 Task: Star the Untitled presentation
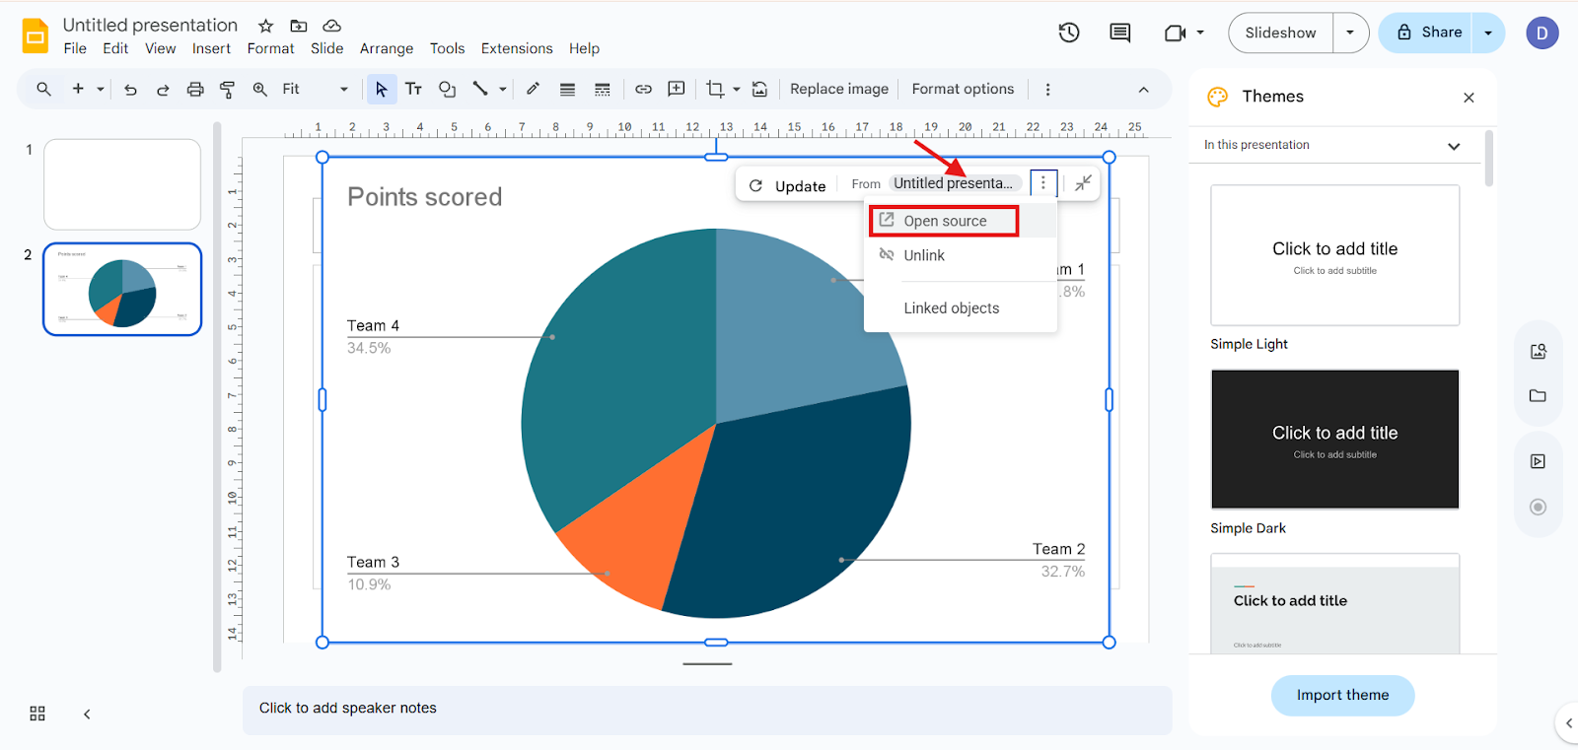265,26
